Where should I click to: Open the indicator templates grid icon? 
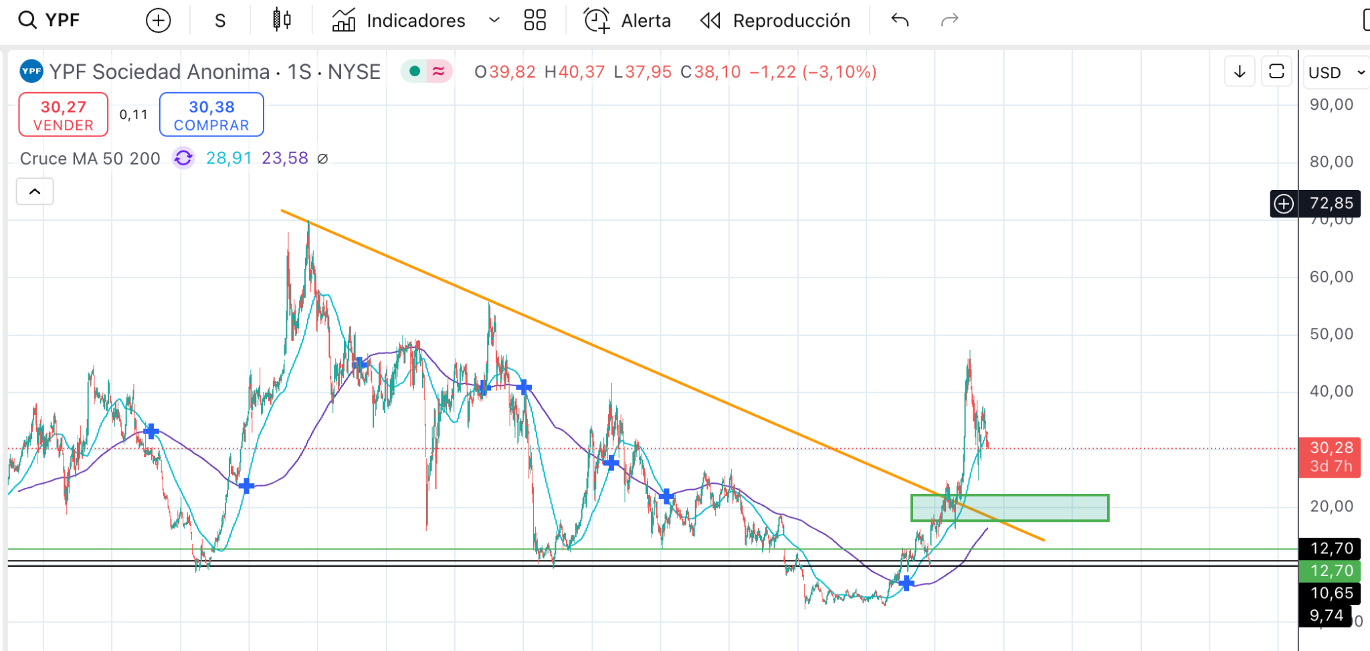click(x=535, y=20)
